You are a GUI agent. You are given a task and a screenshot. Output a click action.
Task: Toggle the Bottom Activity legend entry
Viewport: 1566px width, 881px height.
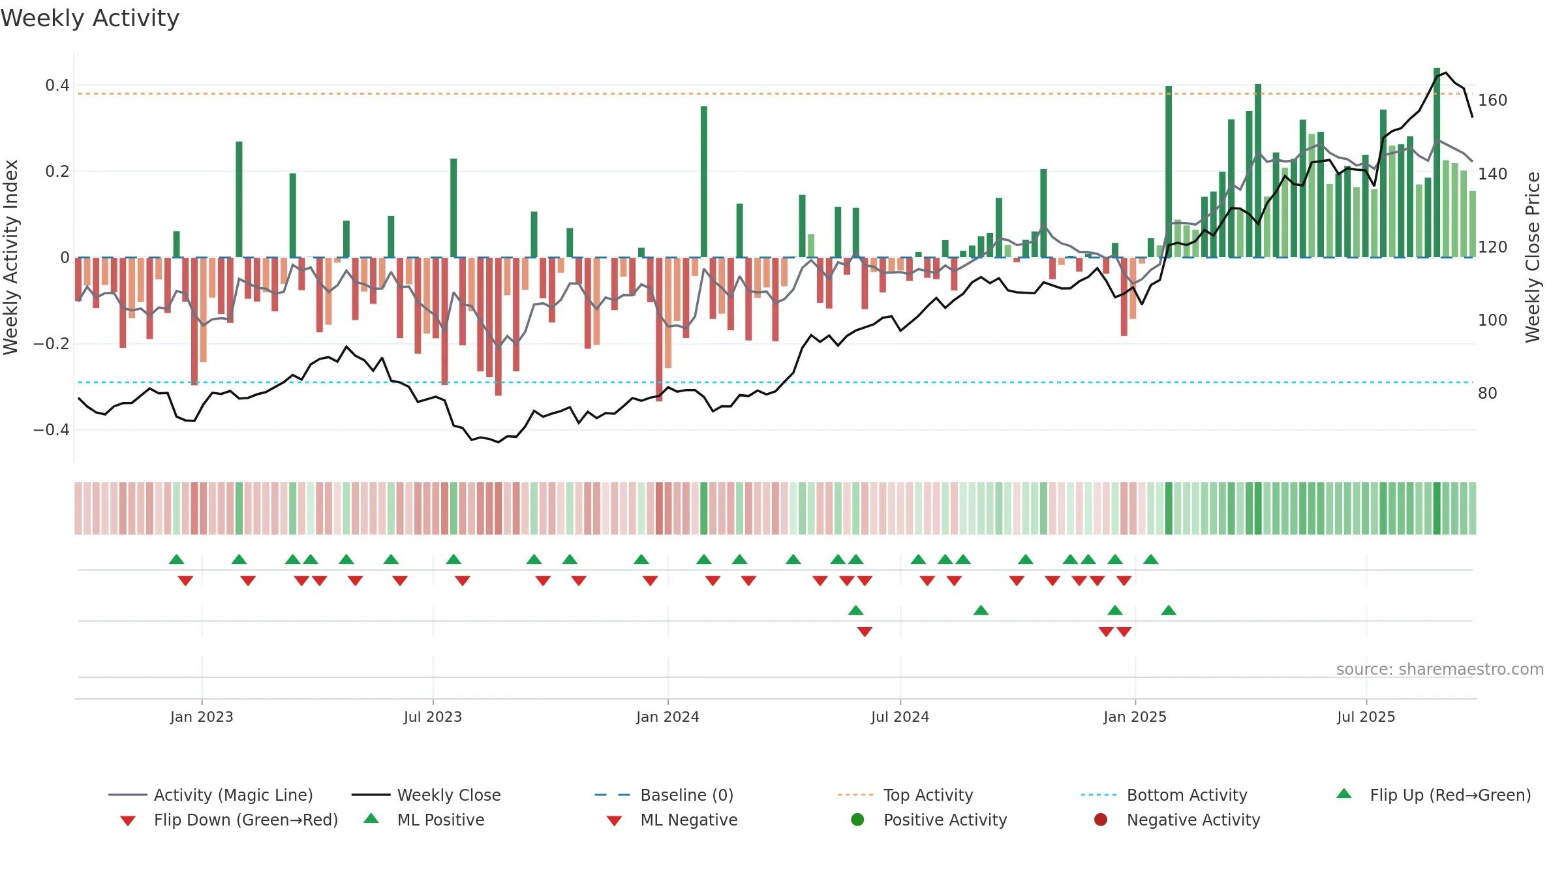1164,795
